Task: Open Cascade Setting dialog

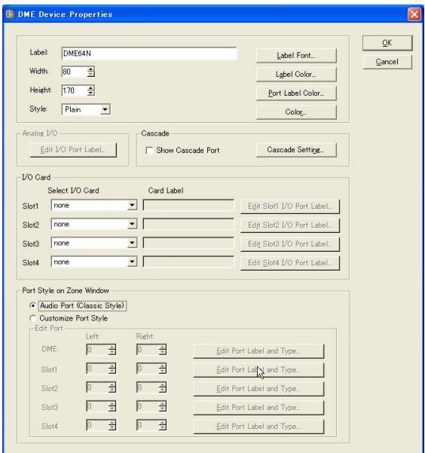Action: pyautogui.click(x=296, y=150)
